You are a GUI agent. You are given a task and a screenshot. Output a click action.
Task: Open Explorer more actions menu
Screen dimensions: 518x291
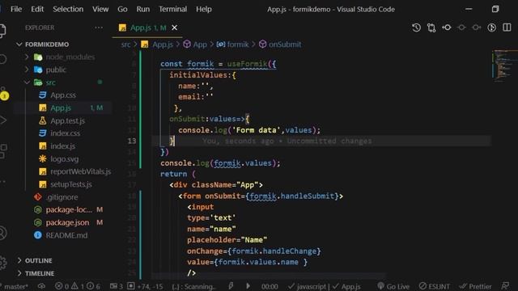point(99,27)
